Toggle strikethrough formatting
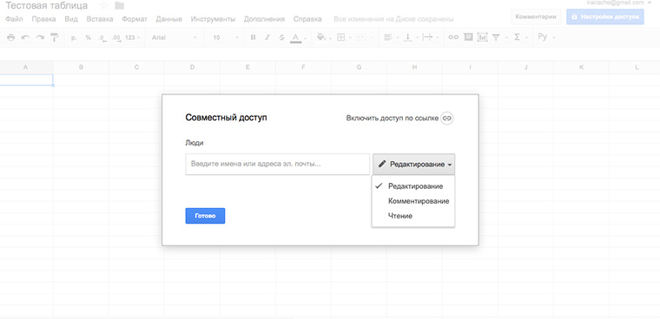Screen dimensions: 660x319 (x=281, y=37)
